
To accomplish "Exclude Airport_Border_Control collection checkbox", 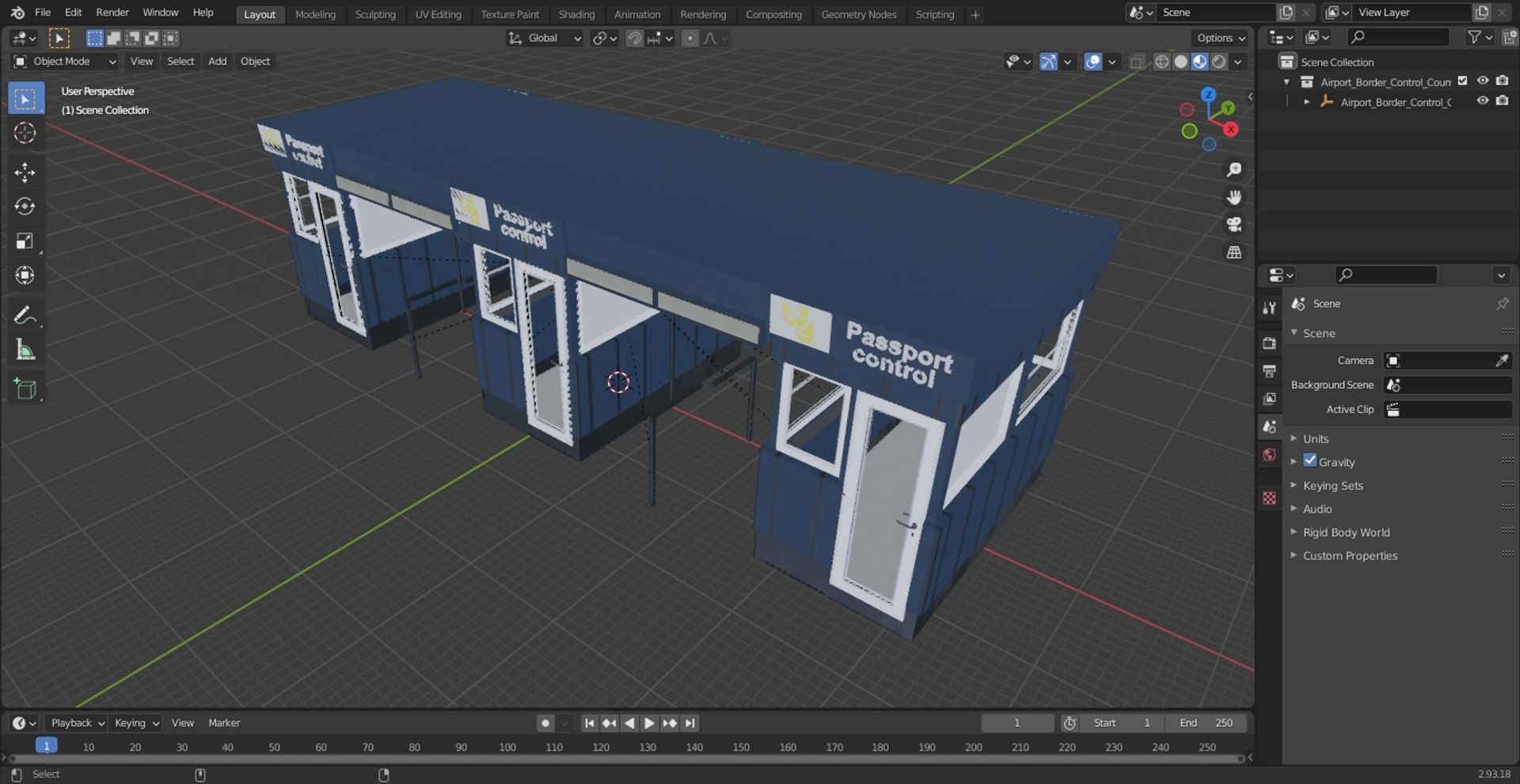I will point(1463,81).
